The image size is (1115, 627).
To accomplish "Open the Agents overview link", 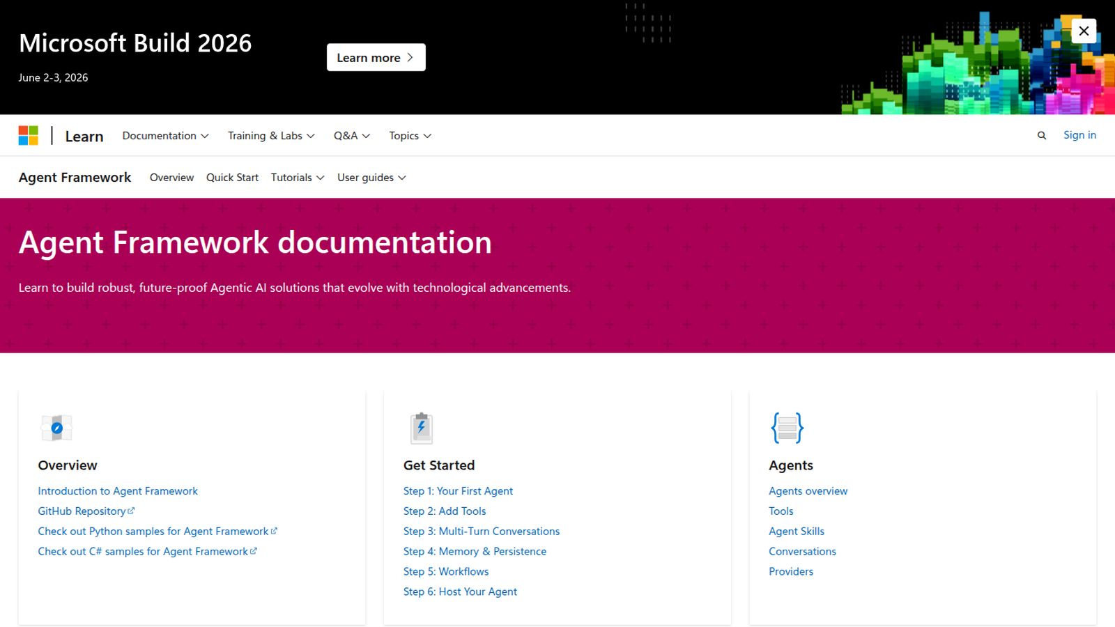I will click(808, 491).
